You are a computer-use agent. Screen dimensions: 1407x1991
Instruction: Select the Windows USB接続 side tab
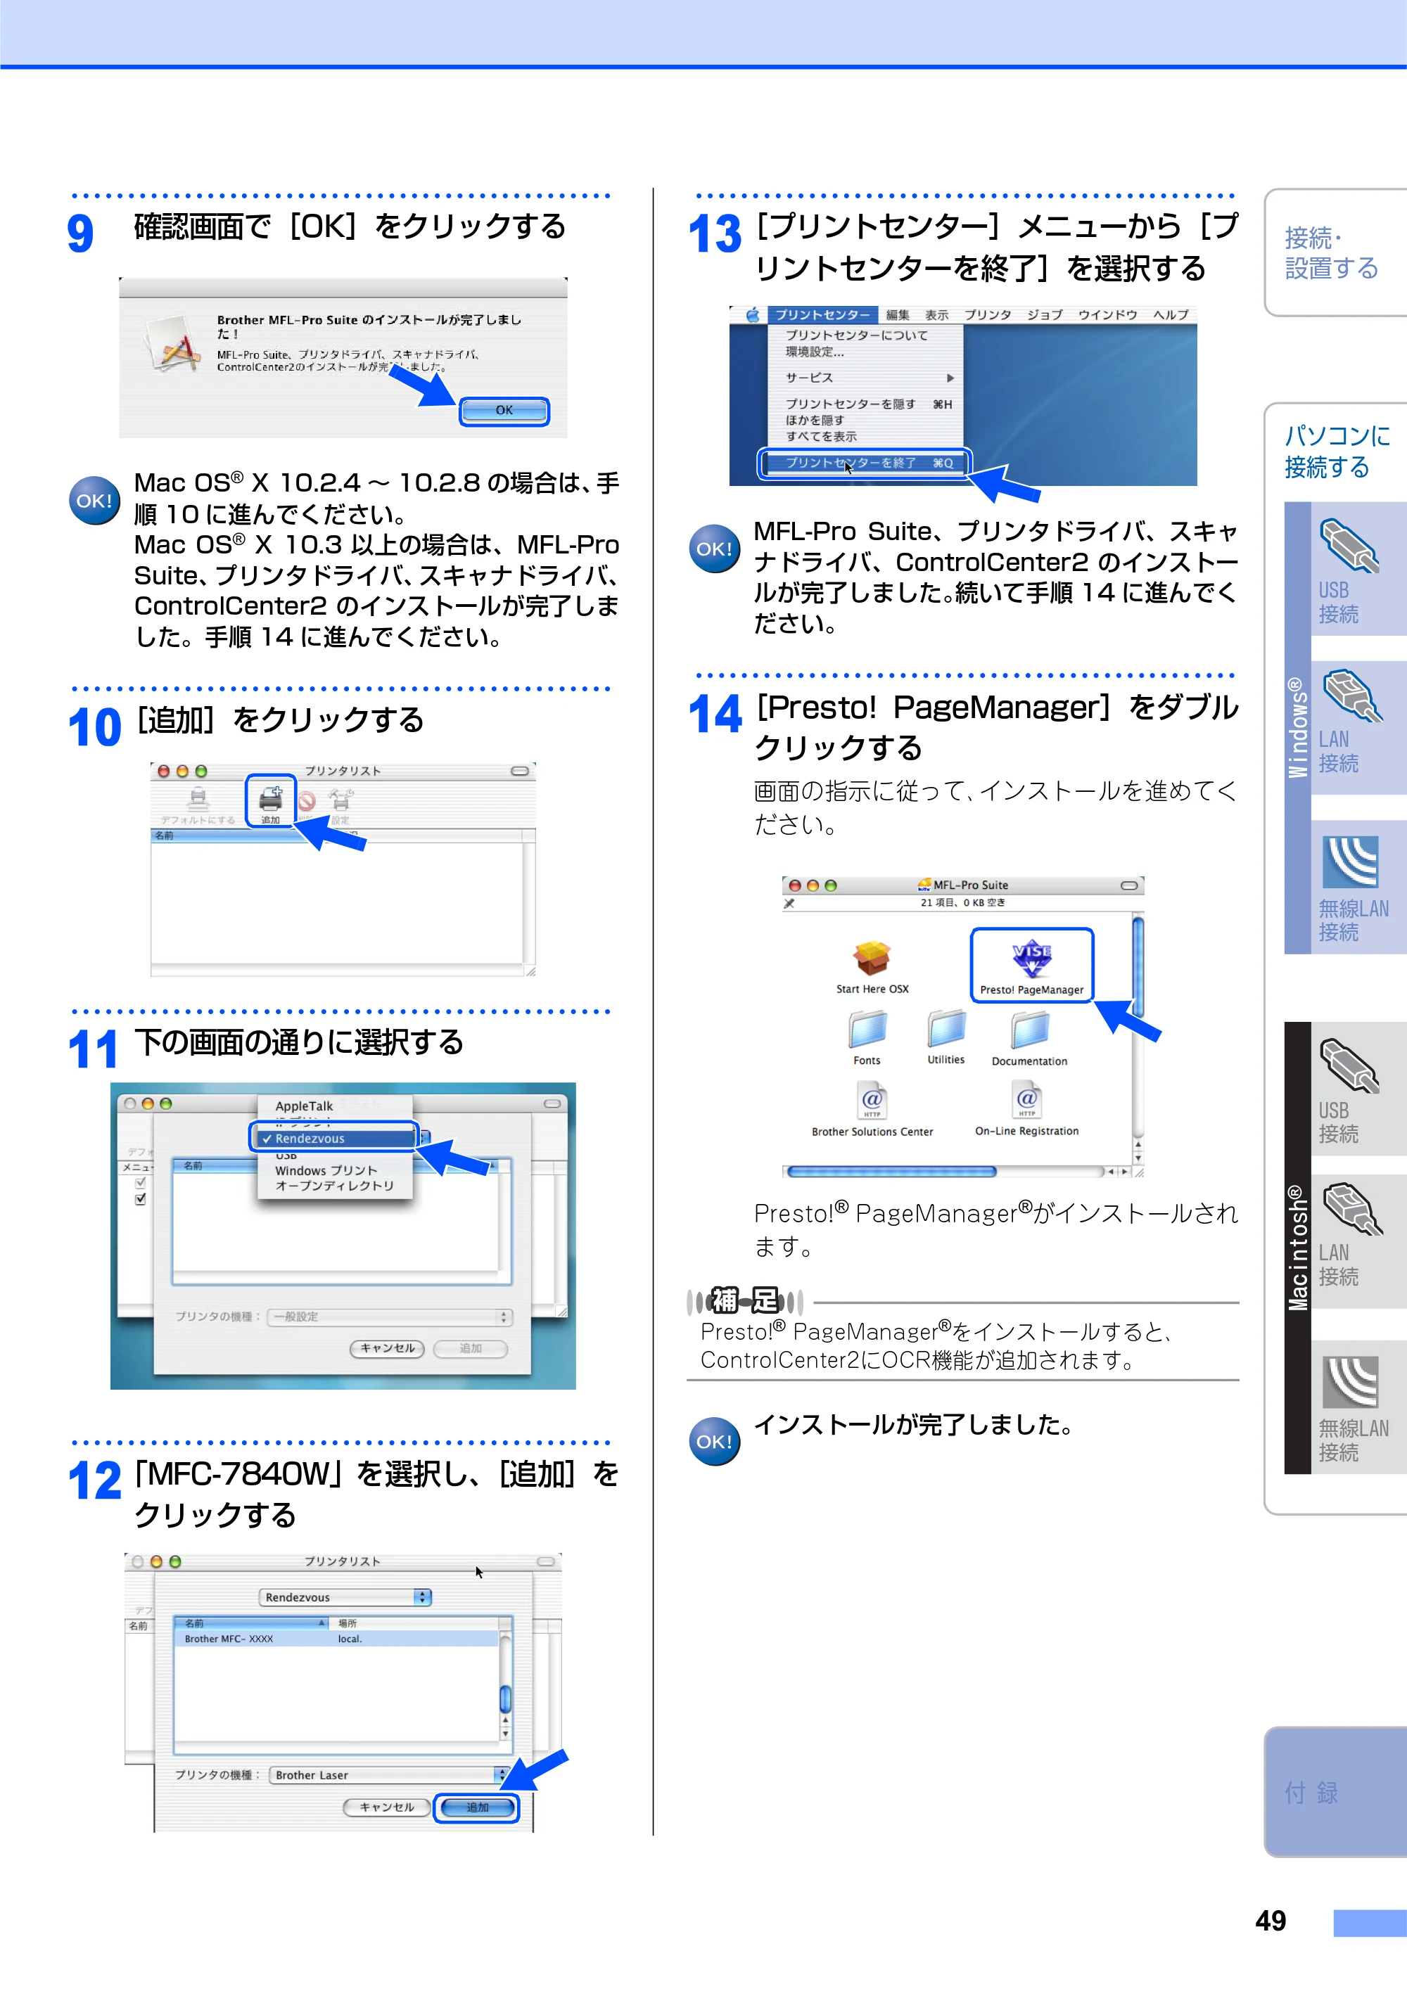1358,569
